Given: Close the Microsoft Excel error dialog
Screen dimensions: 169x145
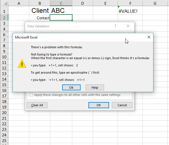Looking at the screenshot, I should 149,37.
